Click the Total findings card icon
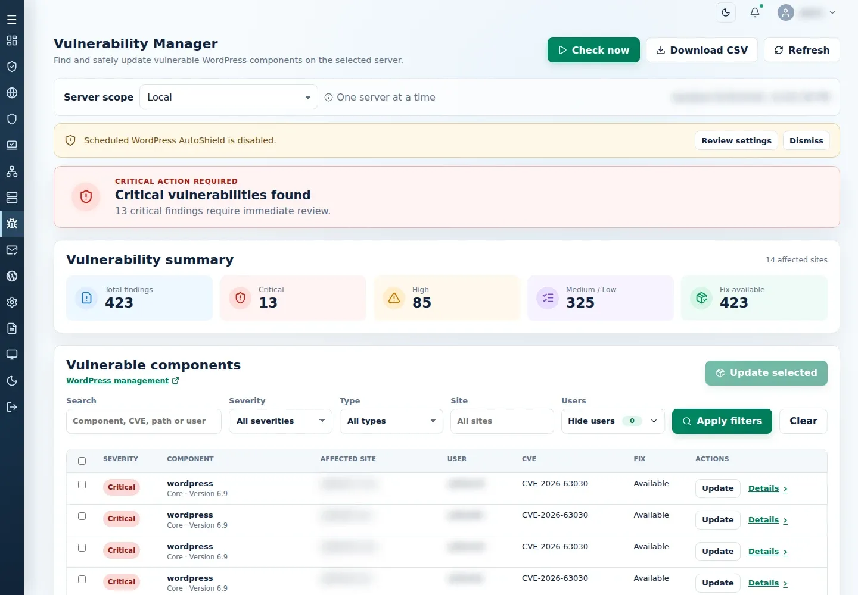Viewport: 858px width, 595px height. [86, 297]
